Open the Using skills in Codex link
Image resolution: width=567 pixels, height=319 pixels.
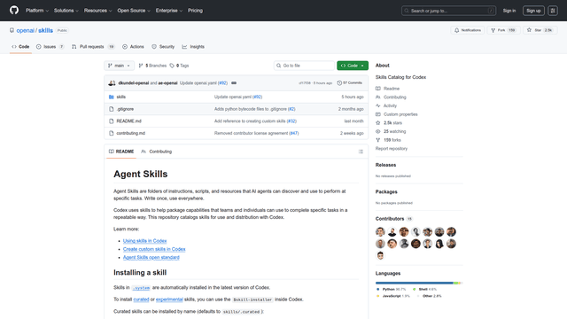click(144, 241)
